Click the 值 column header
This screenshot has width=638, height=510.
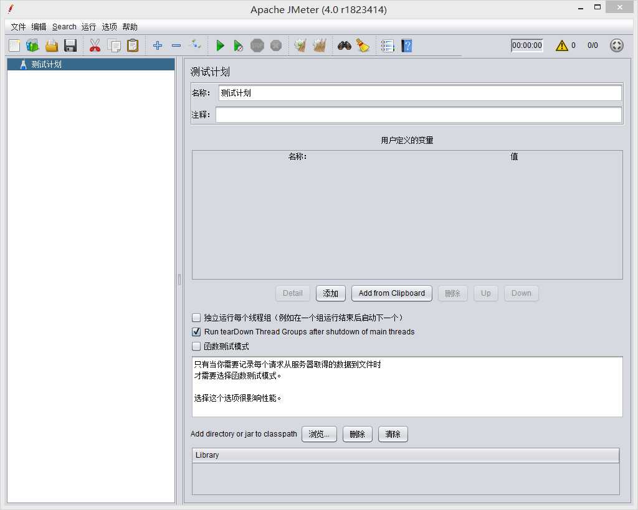pos(514,156)
